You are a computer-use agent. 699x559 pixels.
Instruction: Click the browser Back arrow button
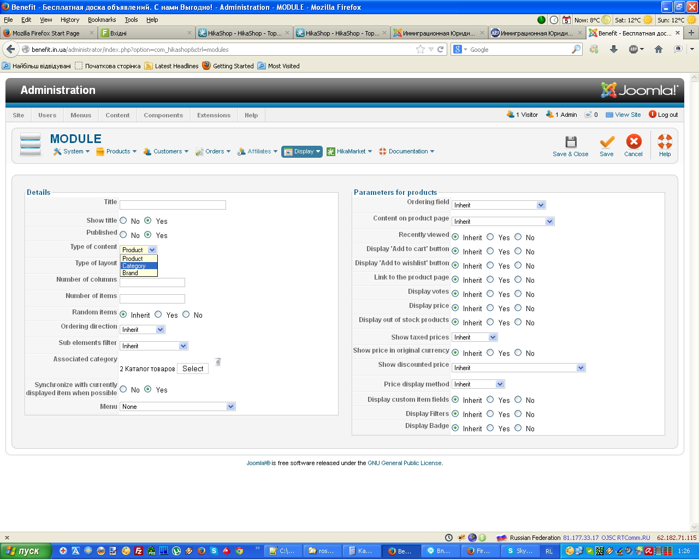[10, 49]
